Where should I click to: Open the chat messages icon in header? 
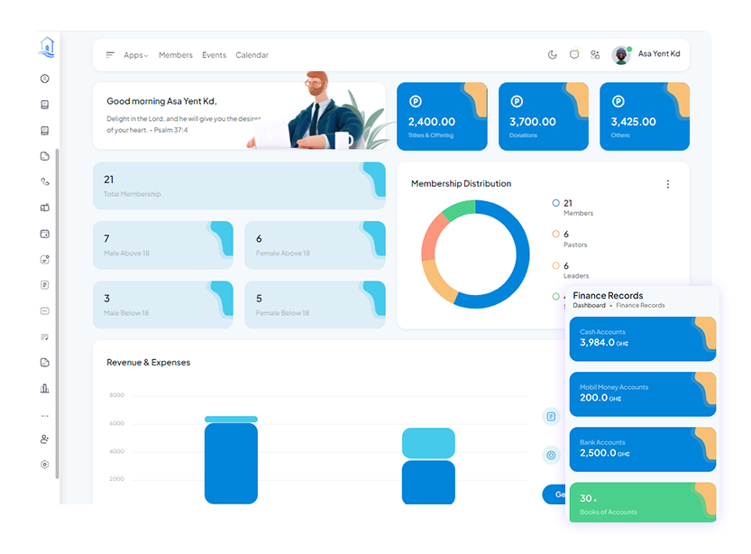click(x=574, y=55)
